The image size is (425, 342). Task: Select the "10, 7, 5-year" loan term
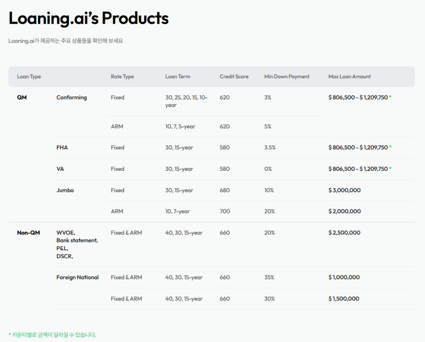tap(180, 126)
